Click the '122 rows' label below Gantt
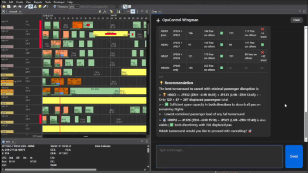Screen dimensions: 308x173 click(37, 136)
